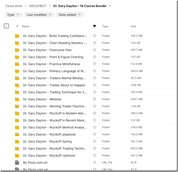Image resolution: width=178 pixels, height=172 pixels.
Task: Click the Webinar folder icon
Action: [x=17, y=99]
